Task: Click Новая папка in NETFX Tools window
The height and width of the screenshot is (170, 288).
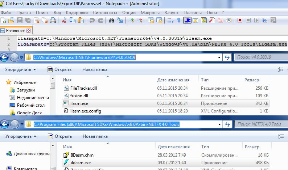Action: click(95, 136)
